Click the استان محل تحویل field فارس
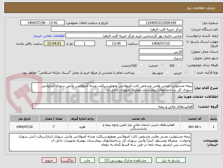This screenshot has height=168, width=223. [x=161, y=52]
